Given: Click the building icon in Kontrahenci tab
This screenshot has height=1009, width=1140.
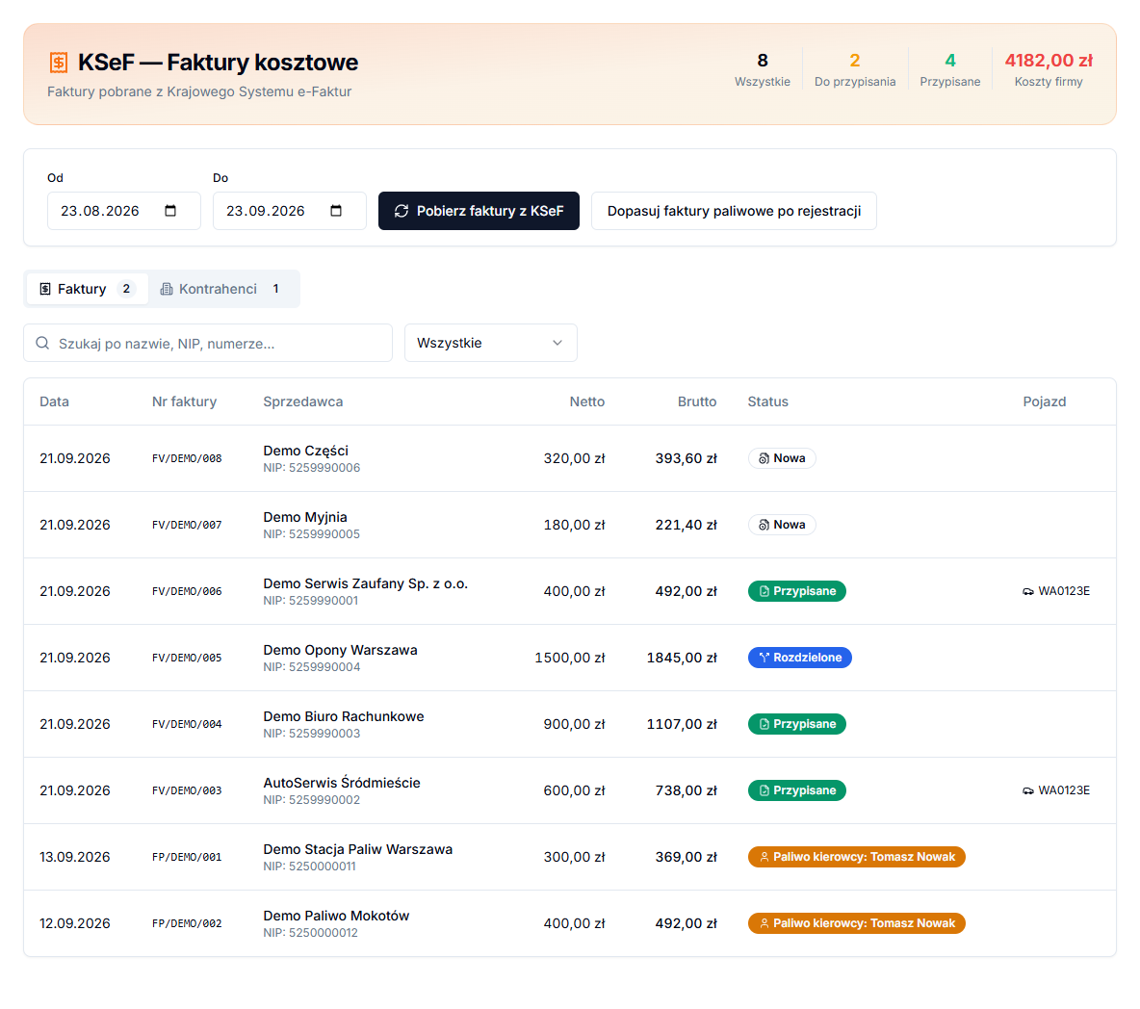Looking at the screenshot, I should tap(167, 290).
